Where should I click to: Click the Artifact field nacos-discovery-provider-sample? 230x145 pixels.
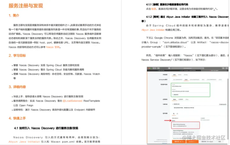pos(190,91)
